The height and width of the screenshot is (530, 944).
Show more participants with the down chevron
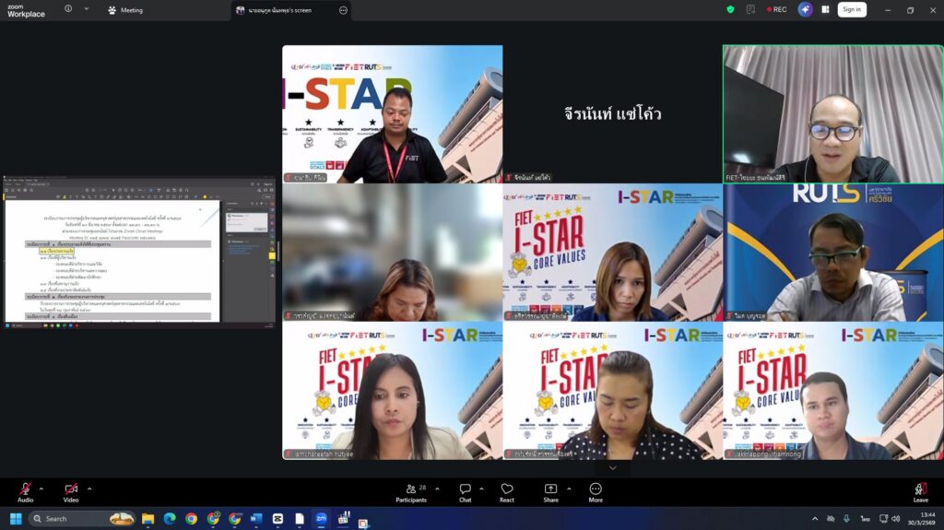613,468
